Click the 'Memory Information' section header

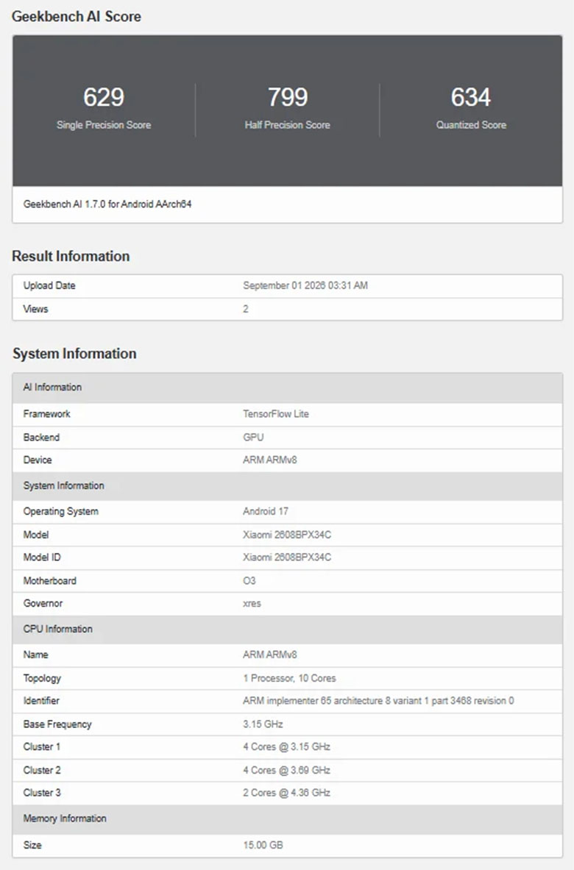coord(288,819)
